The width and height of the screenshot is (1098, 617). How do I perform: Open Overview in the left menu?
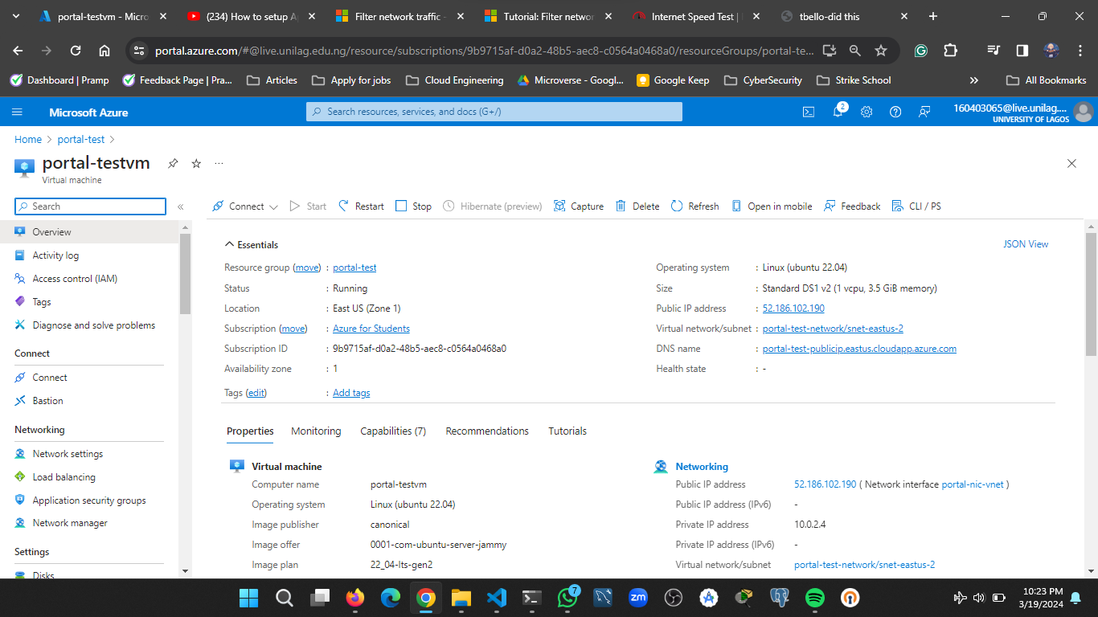(x=89, y=232)
